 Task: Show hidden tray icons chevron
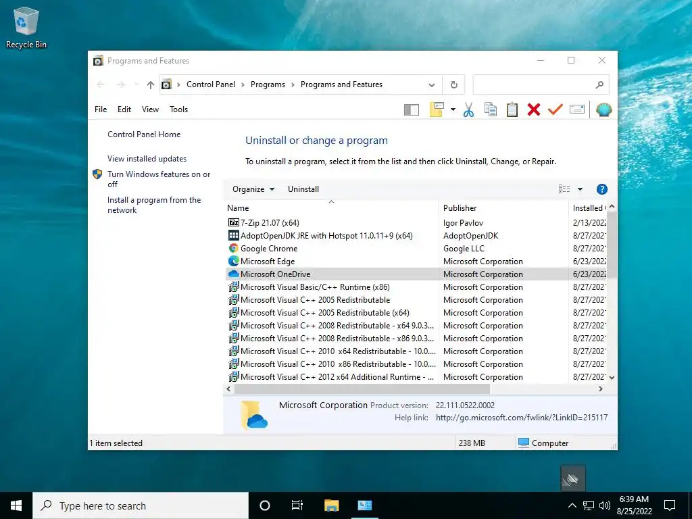click(x=572, y=505)
